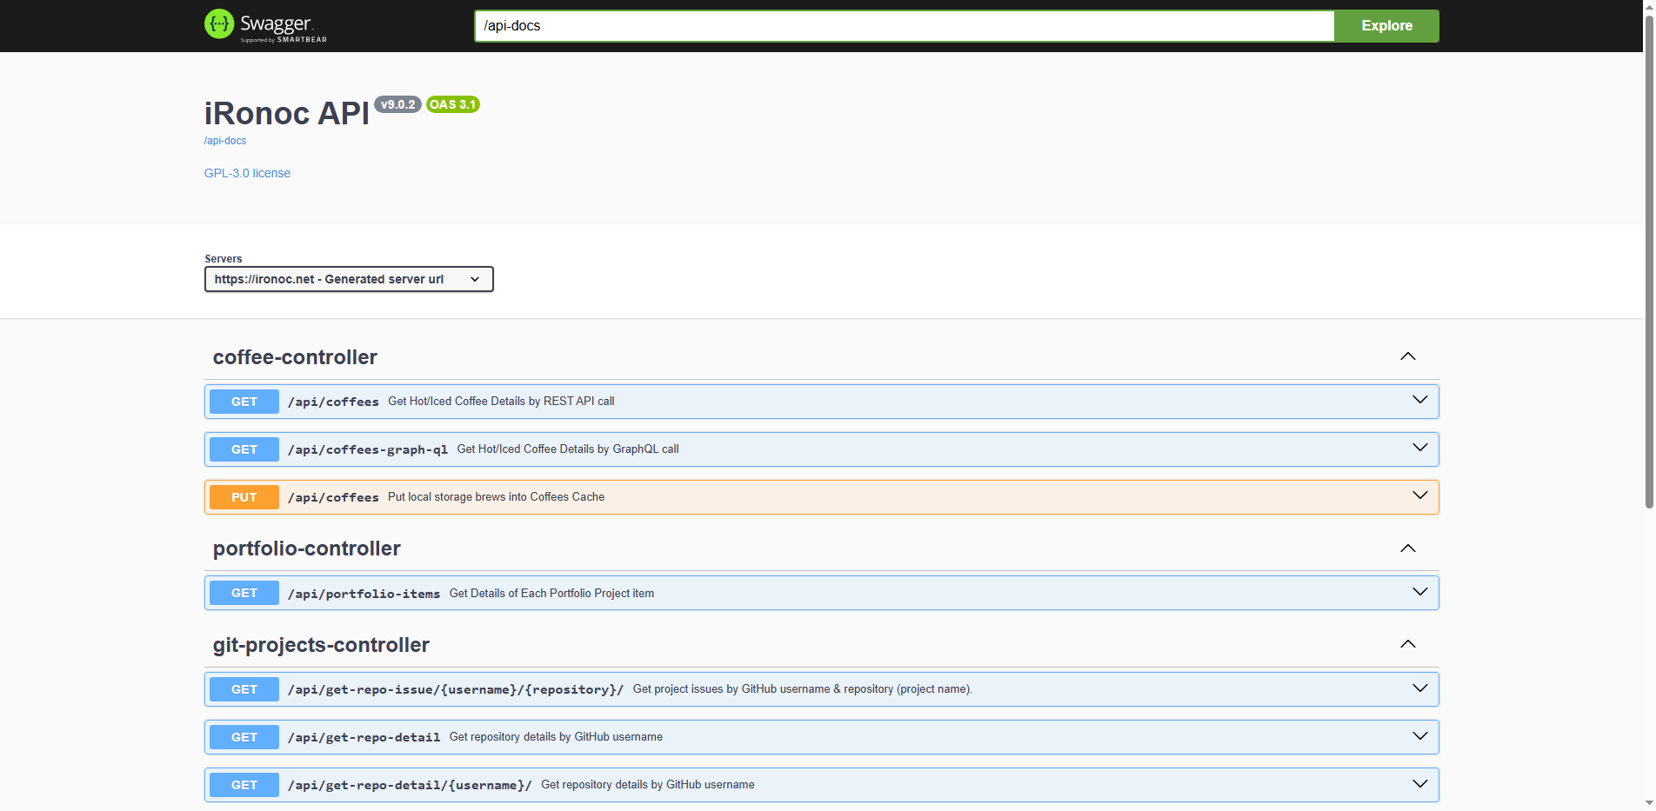
Task: Open the Servers dropdown
Action: tap(348, 279)
